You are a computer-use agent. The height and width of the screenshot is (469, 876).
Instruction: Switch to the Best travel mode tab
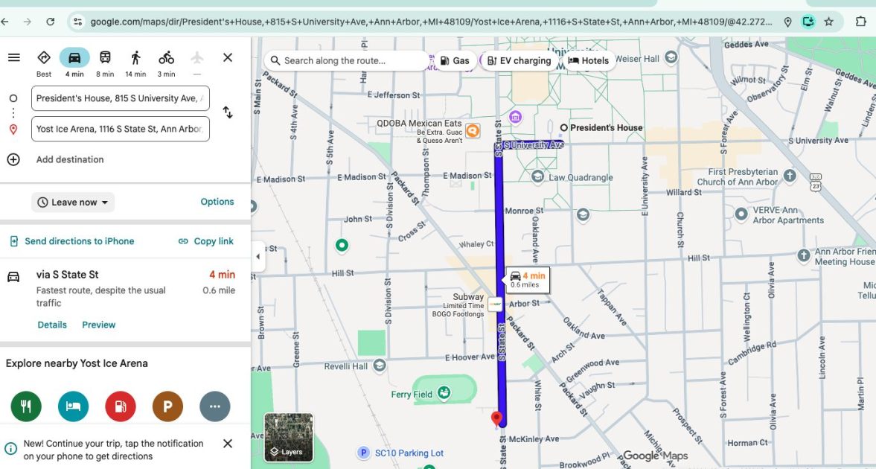(x=43, y=57)
